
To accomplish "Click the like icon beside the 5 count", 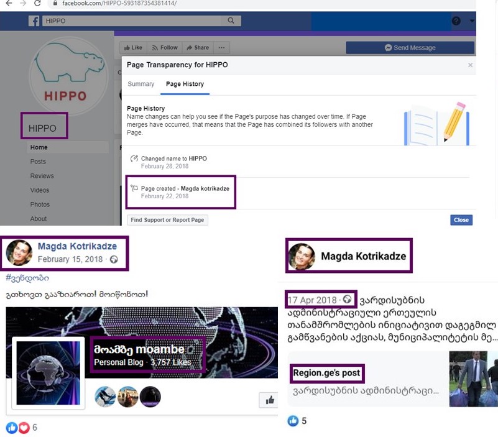I will [x=293, y=421].
